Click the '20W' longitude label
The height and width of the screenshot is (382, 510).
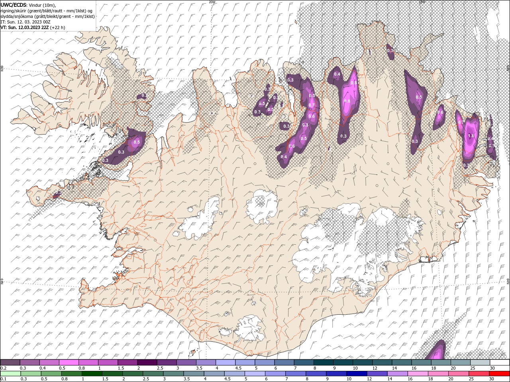[x=212, y=2]
